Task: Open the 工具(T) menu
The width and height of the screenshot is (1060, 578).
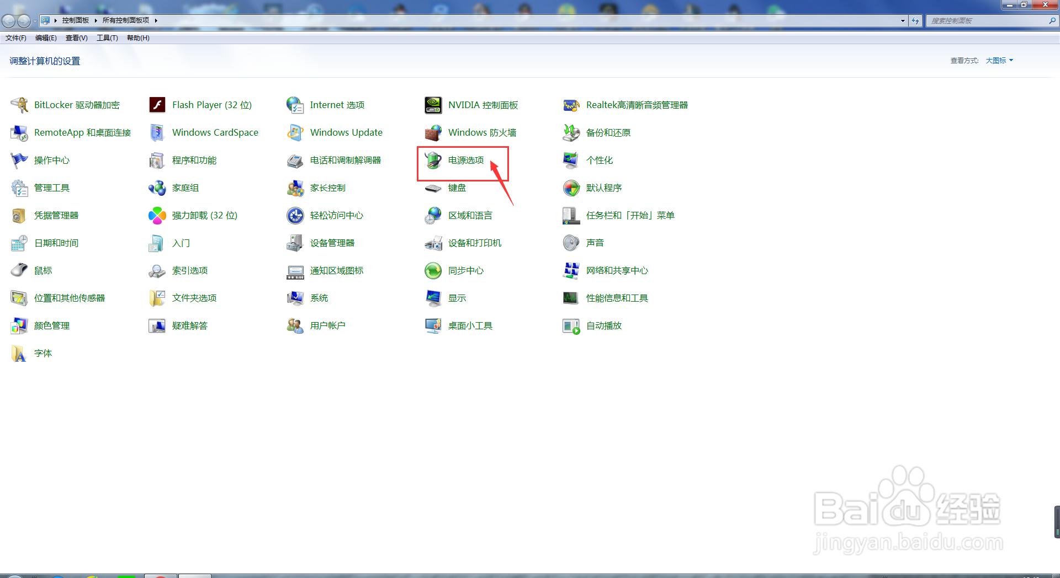Action: [x=107, y=38]
